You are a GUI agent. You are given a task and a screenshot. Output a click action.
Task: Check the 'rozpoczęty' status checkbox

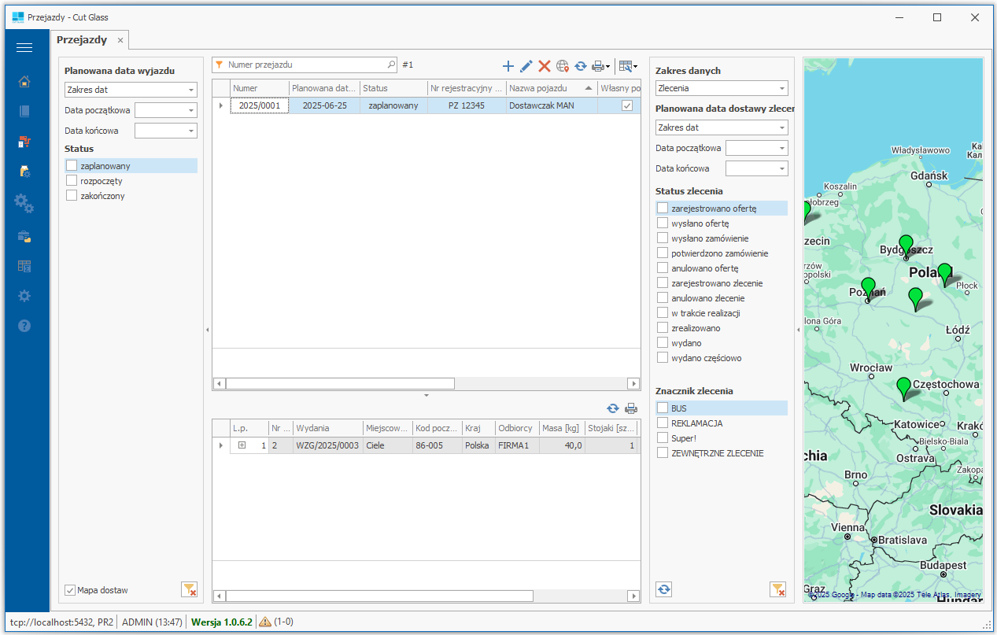pos(72,181)
